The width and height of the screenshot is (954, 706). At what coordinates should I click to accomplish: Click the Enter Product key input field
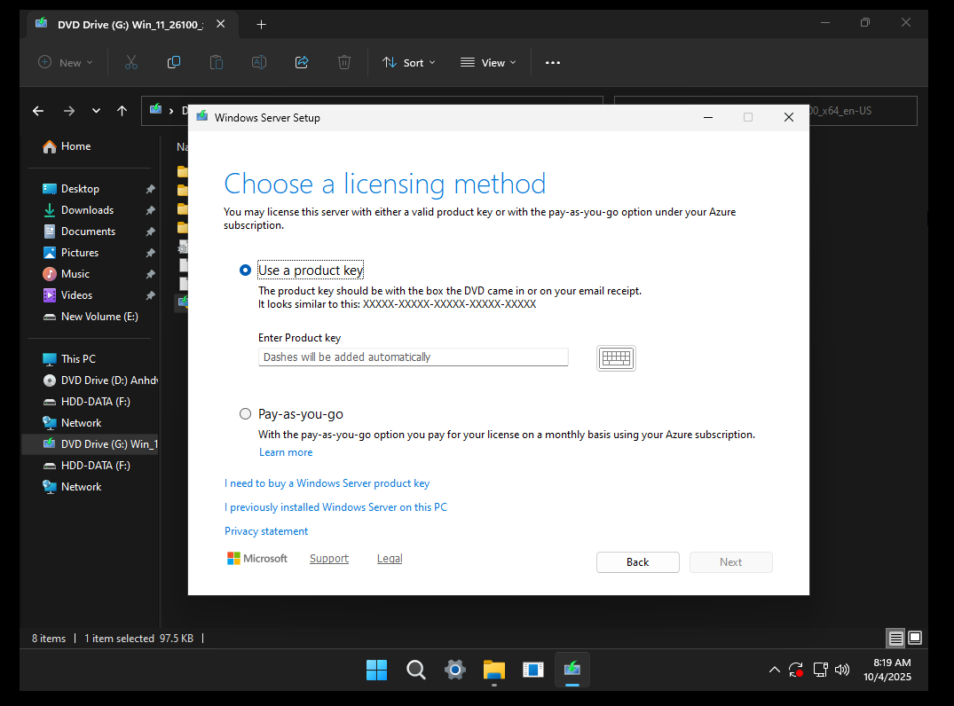(414, 357)
